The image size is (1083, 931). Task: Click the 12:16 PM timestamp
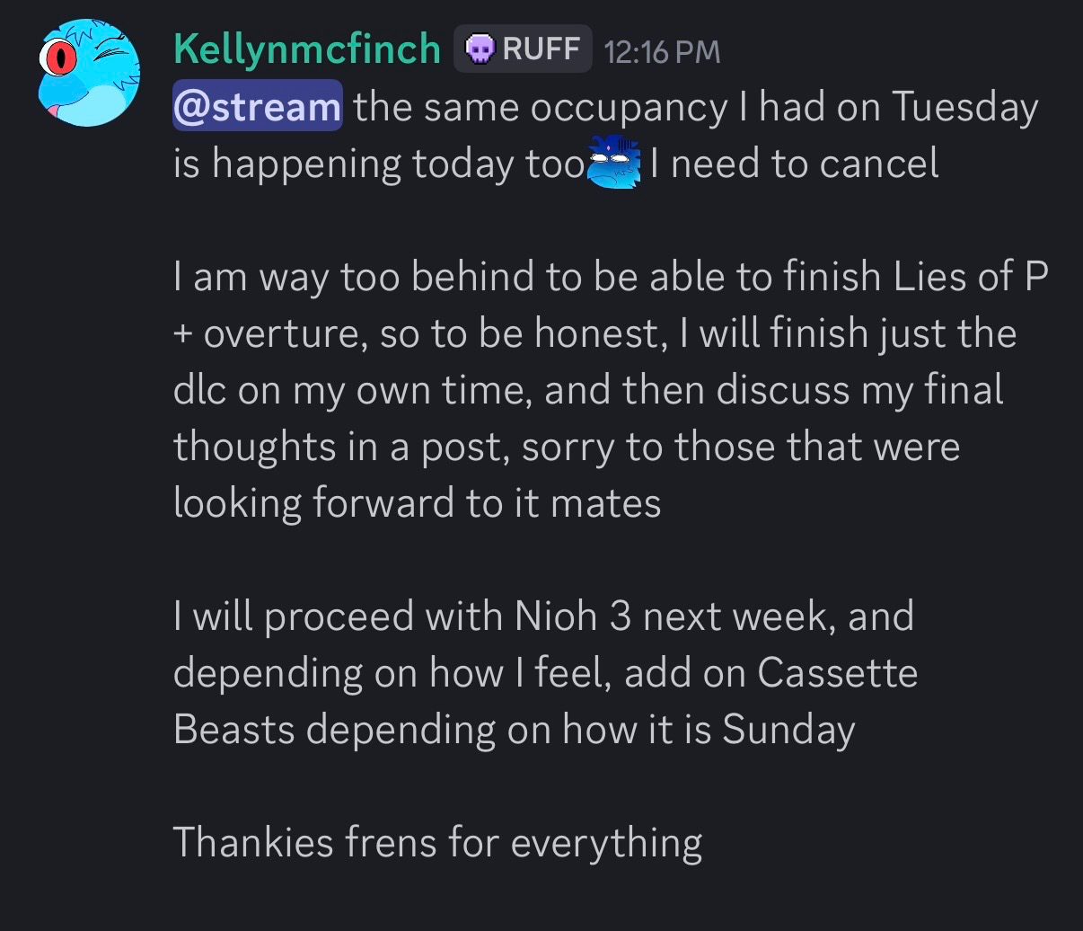point(663,51)
